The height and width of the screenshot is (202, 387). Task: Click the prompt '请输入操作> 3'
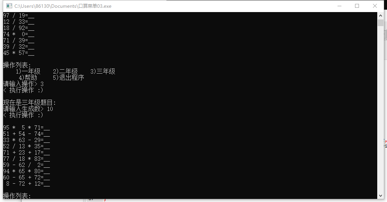pyautogui.click(x=23, y=84)
